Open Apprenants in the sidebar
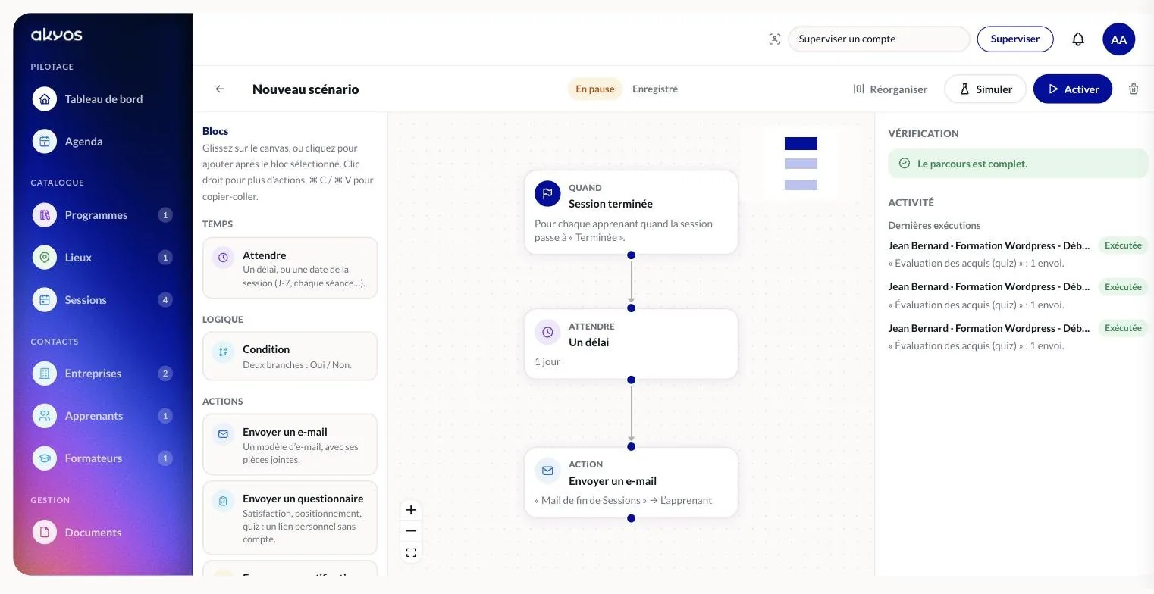Screen dimensions: 1154x594 click(x=102, y=416)
